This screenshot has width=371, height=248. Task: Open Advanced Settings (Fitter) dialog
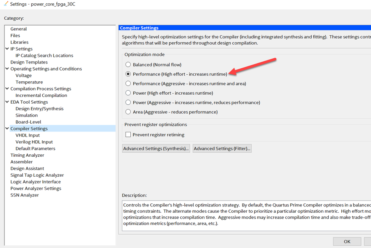[222, 149]
